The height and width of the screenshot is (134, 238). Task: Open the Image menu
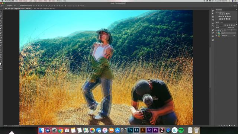(x=25, y=1)
